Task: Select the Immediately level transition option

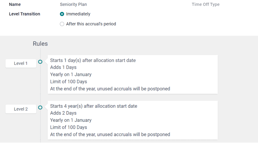Action: click(62, 14)
